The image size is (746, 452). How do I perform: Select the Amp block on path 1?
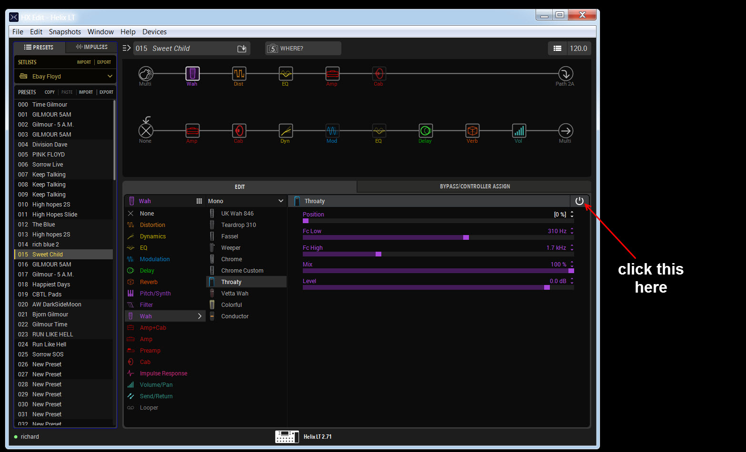click(x=332, y=74)
